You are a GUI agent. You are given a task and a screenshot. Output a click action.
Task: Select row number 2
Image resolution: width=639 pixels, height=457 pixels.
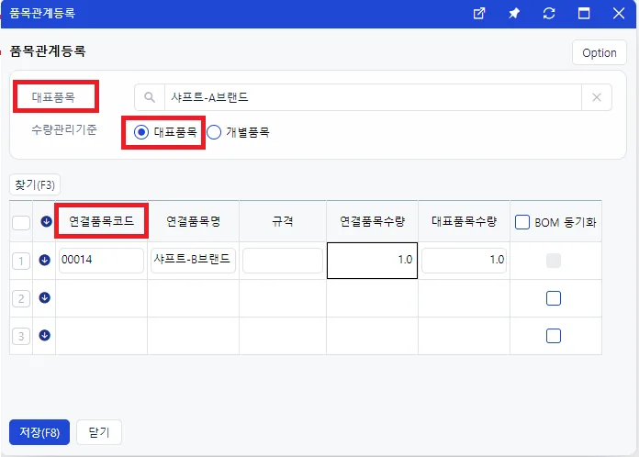click(x=21, y=298)
